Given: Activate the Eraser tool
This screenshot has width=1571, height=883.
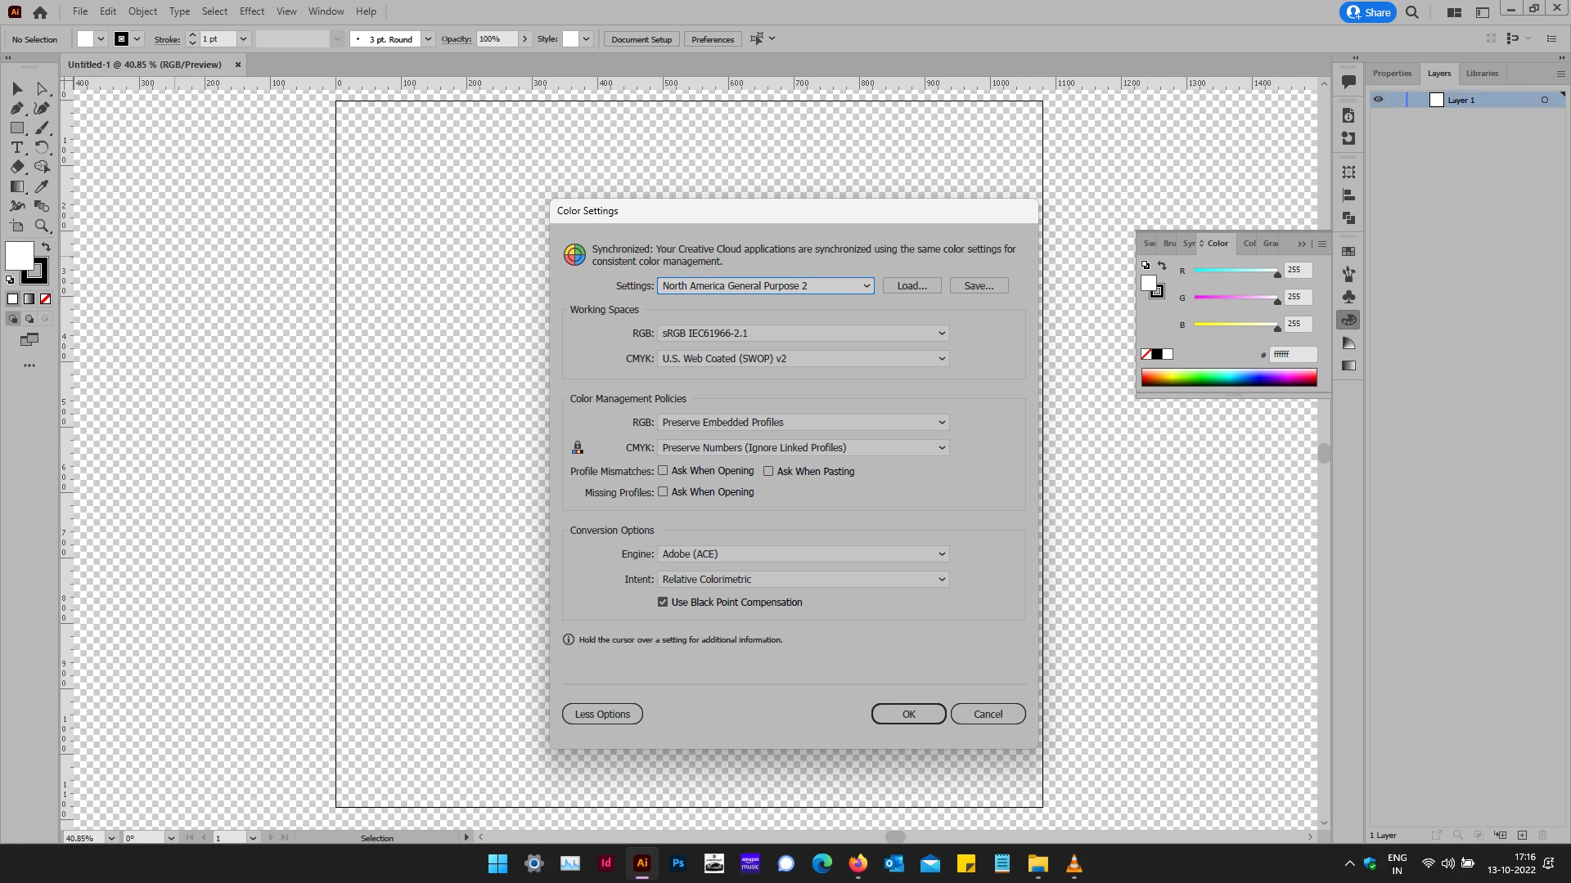Looking at the screenshot, I should pos(16,167).
